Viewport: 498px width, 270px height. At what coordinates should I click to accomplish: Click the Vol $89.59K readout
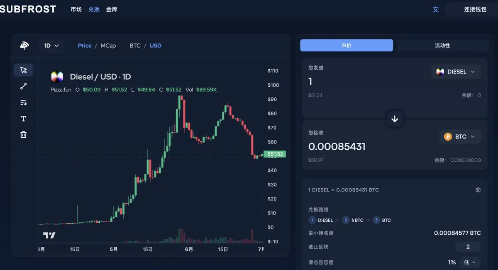[x=201, y=90]
